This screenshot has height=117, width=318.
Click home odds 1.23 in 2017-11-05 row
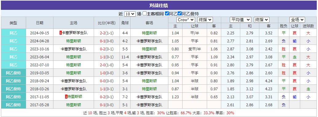click(x=175, y=97)
